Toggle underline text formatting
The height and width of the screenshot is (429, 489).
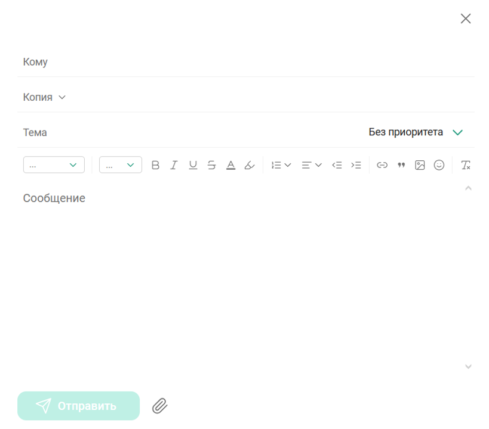(x=193, y=165)
